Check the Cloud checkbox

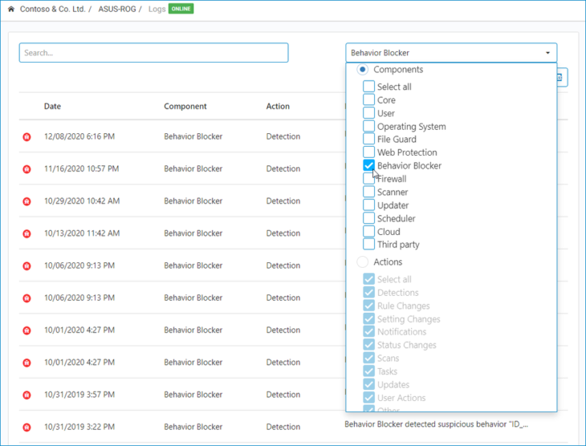tap(369, 231)
